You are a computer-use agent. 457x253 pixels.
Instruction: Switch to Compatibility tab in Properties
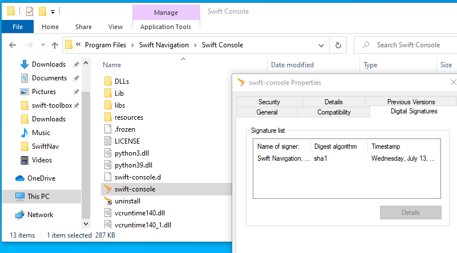pyautogui.click(x=334, y=112)
